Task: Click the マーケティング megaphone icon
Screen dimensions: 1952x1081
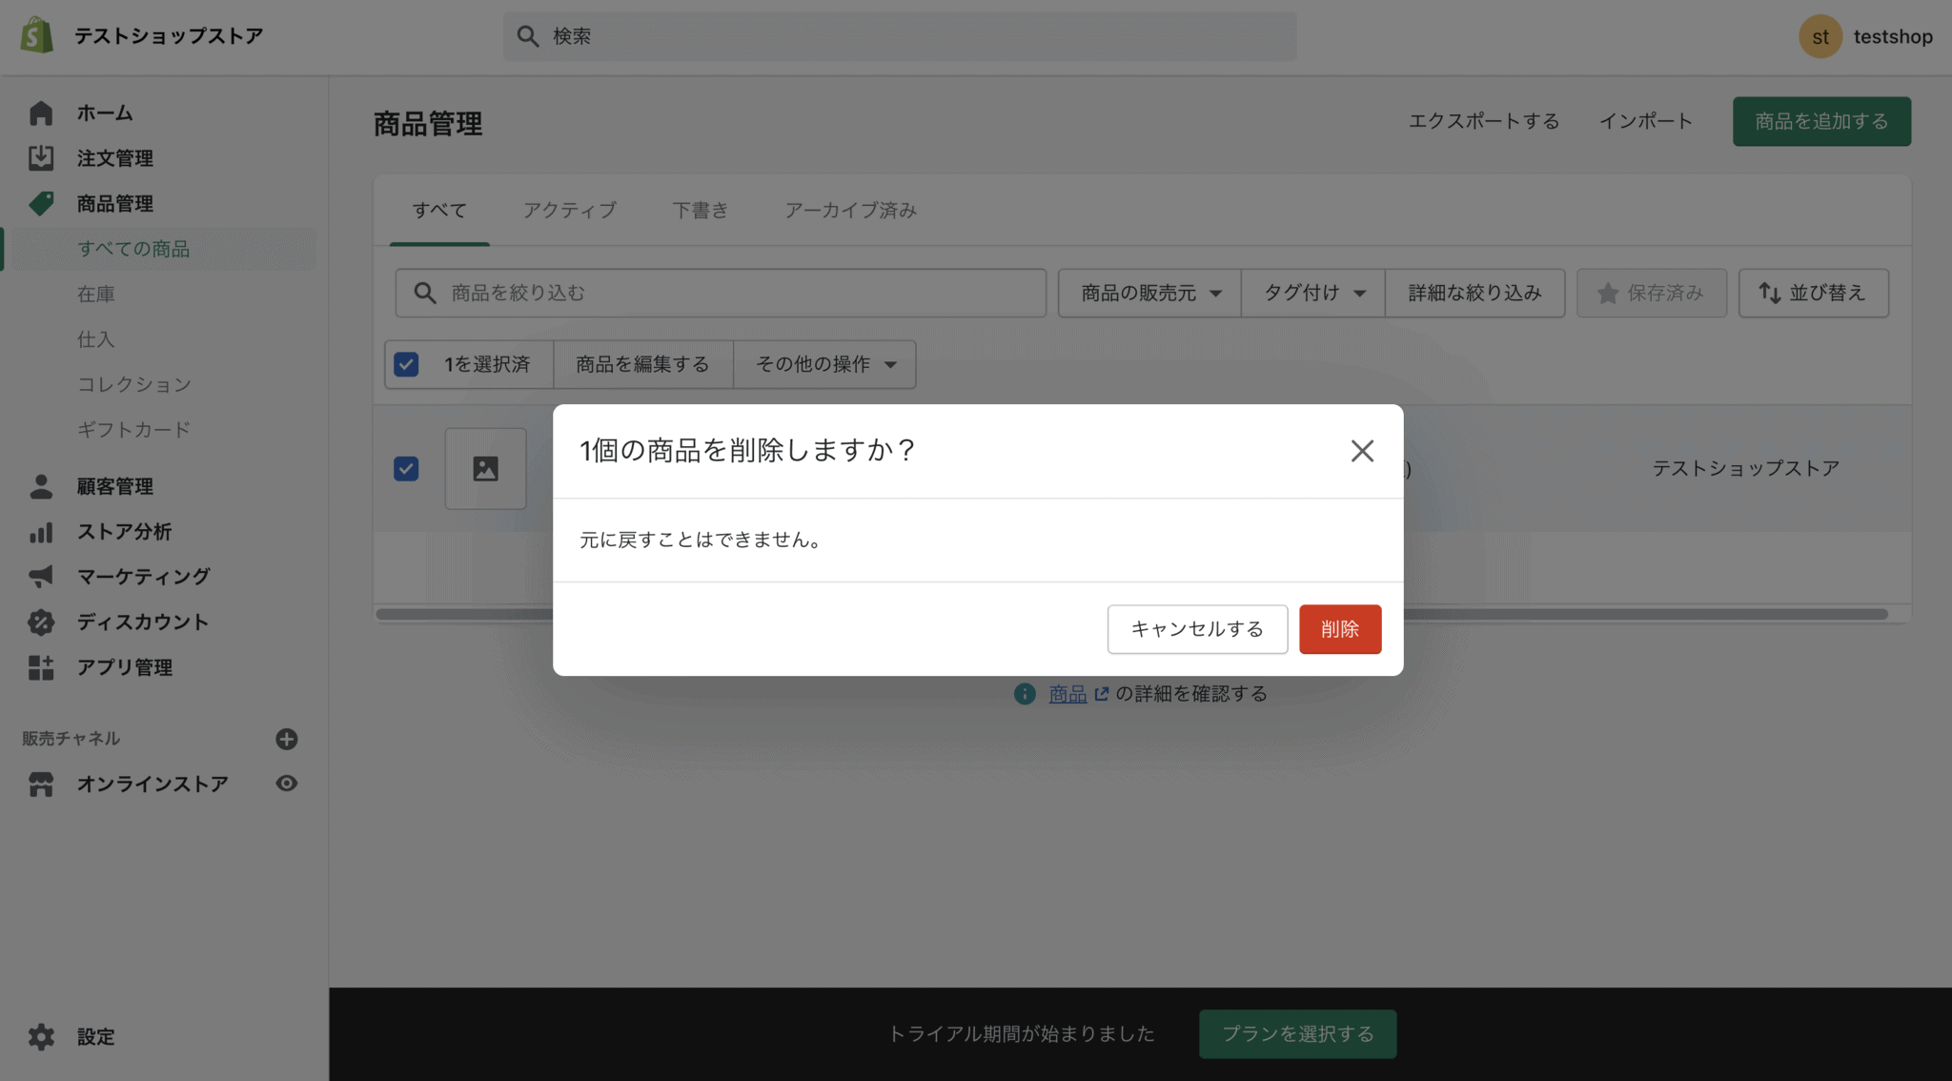Action: tap(41, 576)
